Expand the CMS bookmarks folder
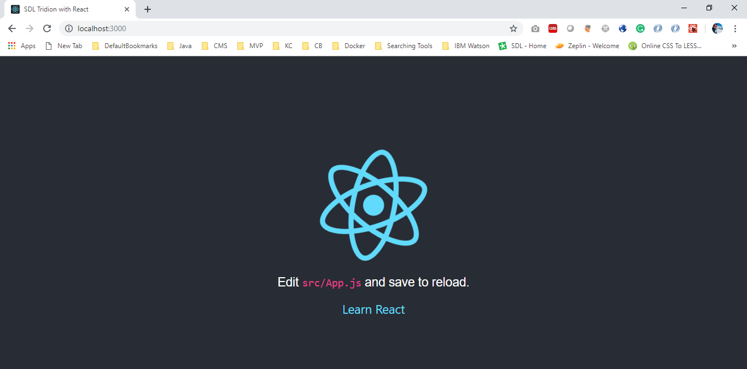 click(214, 46)
